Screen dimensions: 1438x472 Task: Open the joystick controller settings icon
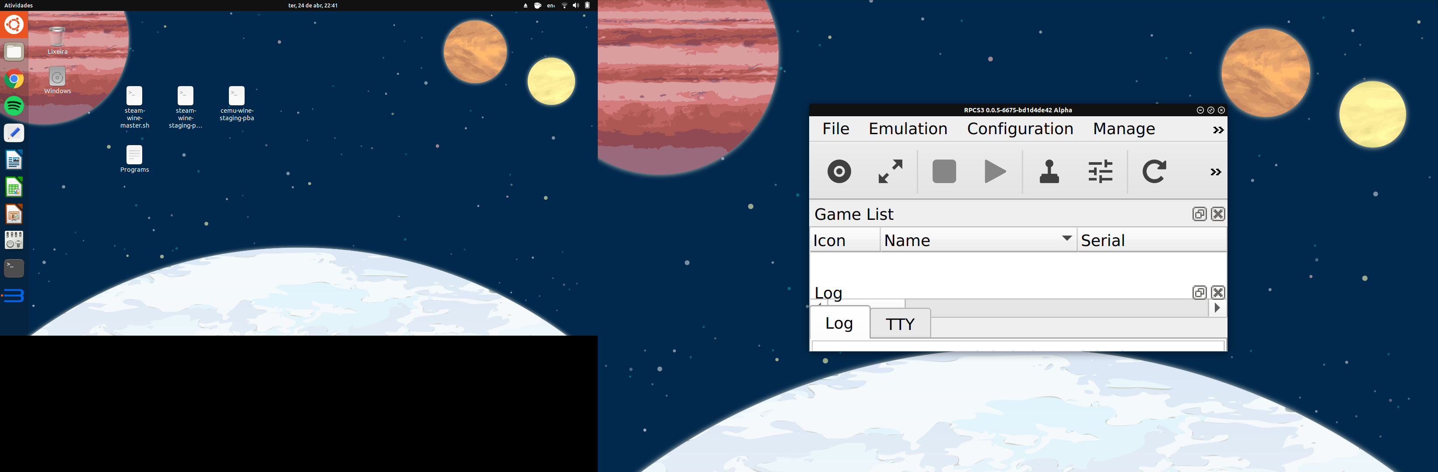click(x=1049, y=171)
